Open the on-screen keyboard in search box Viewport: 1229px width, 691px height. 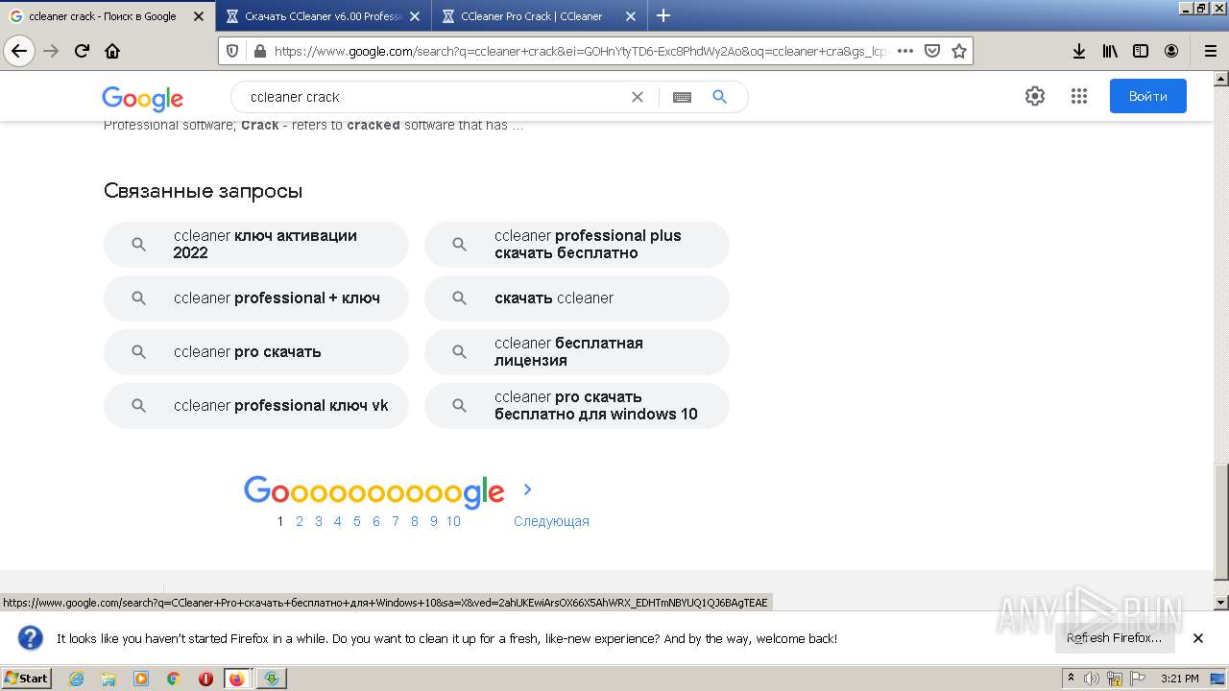(682, 97)
